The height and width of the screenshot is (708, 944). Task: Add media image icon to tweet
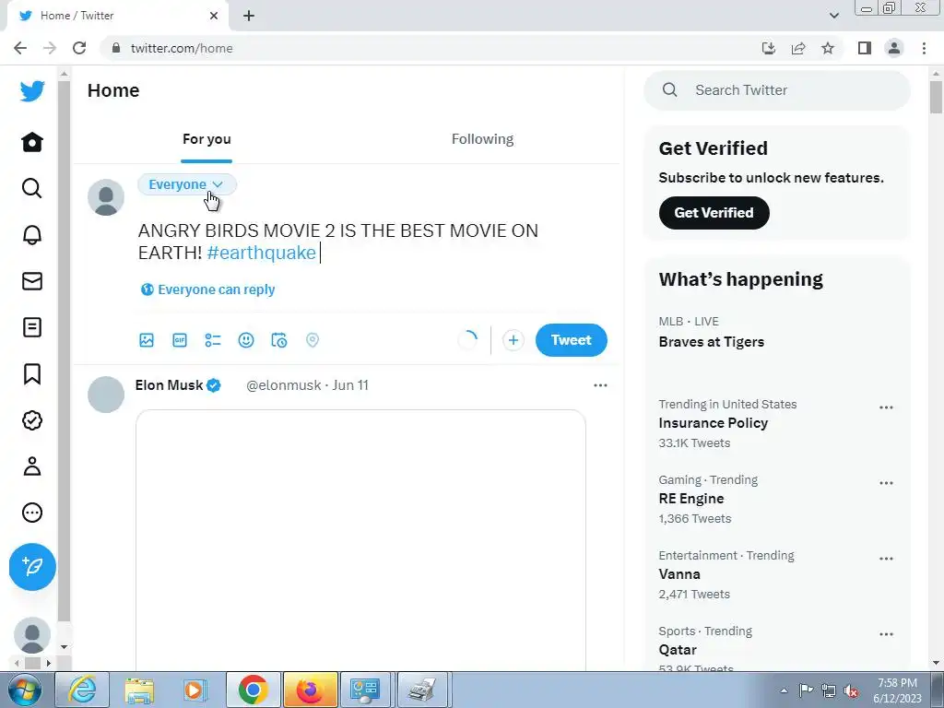[147, 340]
